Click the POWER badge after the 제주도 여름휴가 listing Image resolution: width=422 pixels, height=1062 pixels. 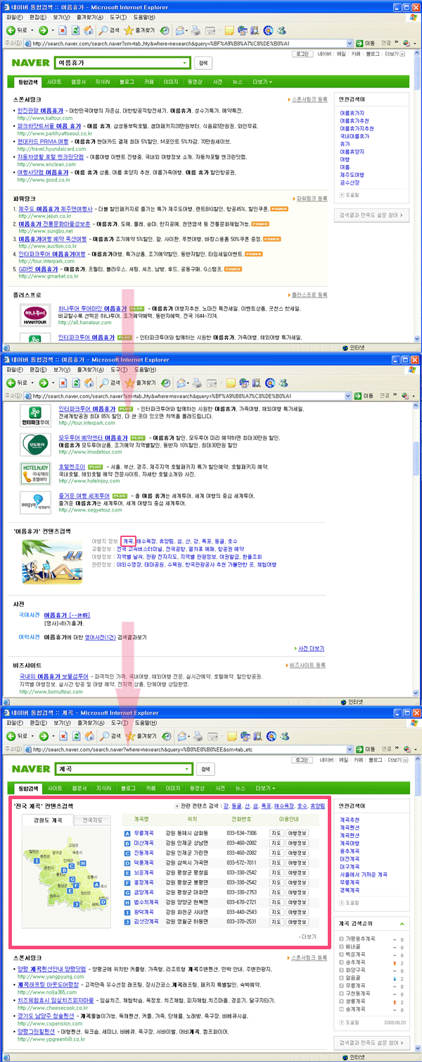(279, 209)
